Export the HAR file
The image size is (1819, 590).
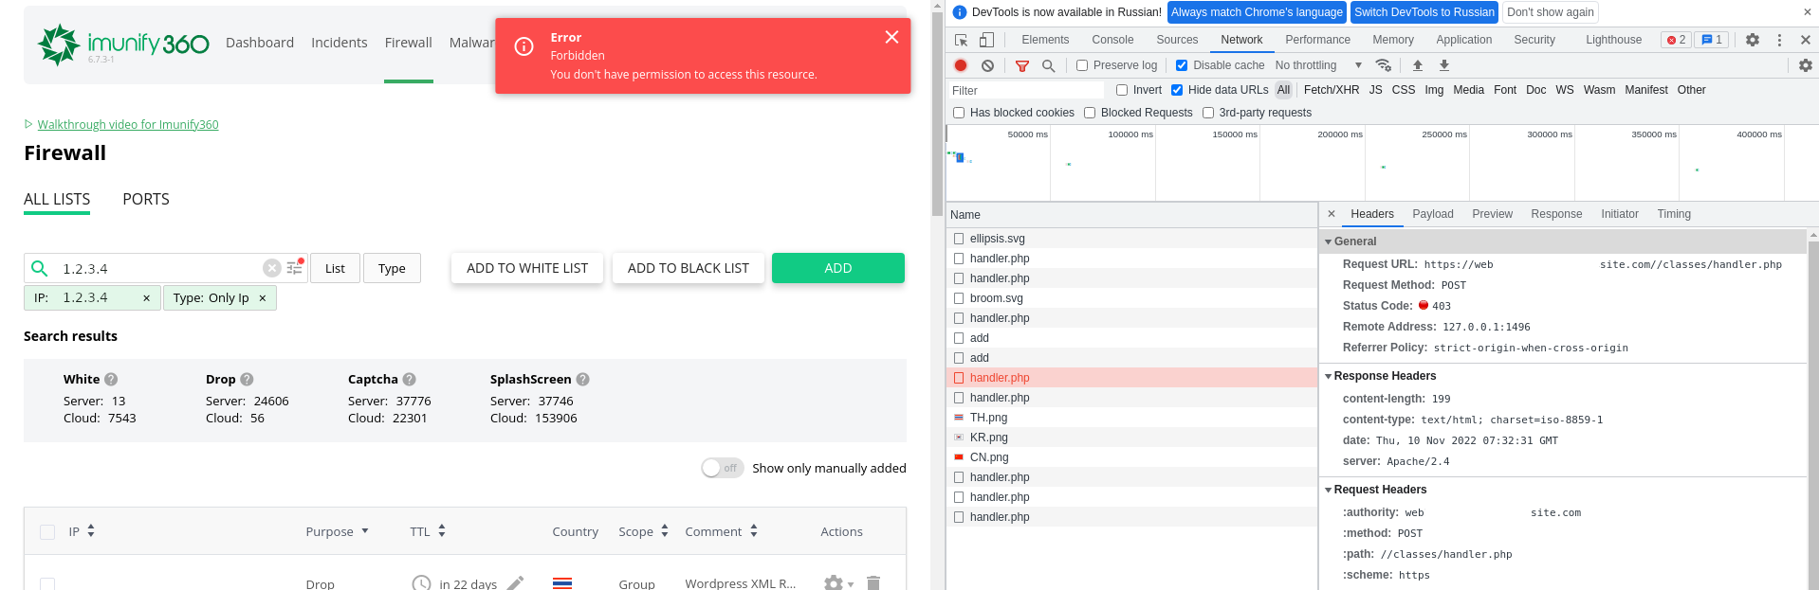coord(1444,65)
